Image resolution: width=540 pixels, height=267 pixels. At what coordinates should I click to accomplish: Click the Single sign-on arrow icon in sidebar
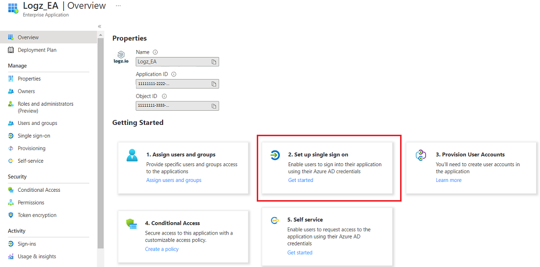[11, 136]
